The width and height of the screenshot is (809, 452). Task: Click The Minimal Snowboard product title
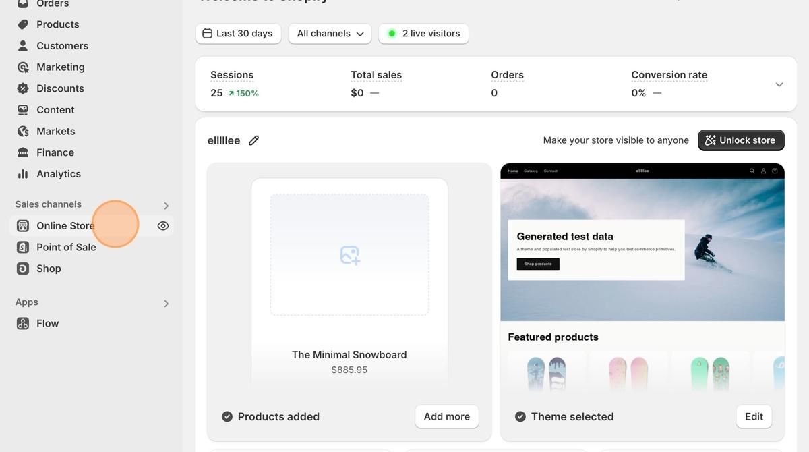click(x=349, y=355)
